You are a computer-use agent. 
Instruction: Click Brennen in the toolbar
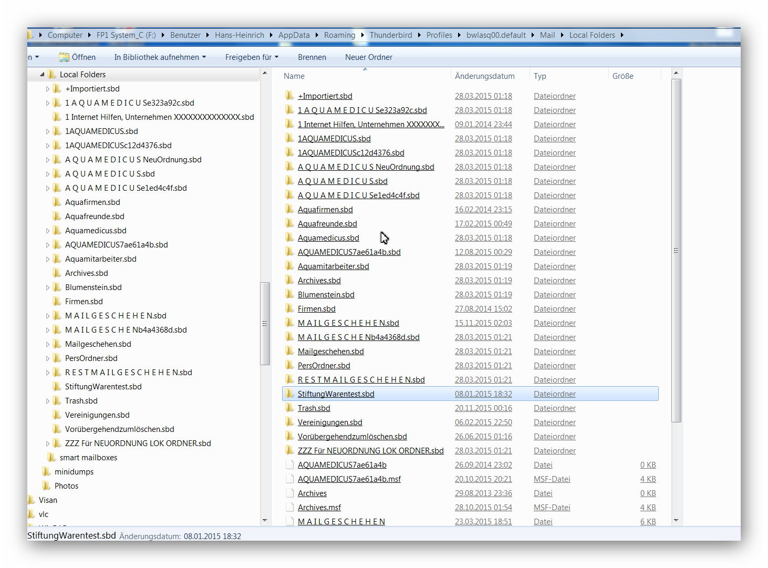coord(312,57)
